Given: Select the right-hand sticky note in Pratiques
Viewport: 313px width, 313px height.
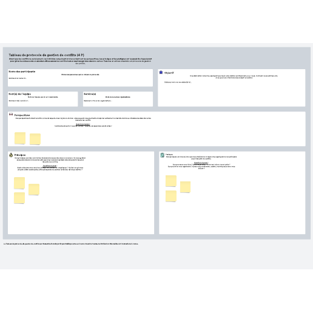Looking at the screenshot, I should (186, 187).
